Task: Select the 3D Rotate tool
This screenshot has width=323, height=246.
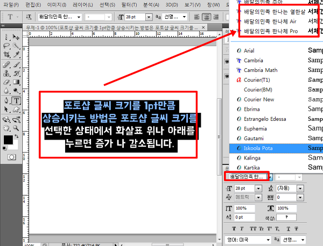Action: coord(6,119)
